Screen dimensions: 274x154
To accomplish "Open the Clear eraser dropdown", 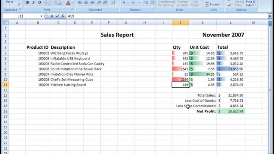I will (x=229, y=5).
